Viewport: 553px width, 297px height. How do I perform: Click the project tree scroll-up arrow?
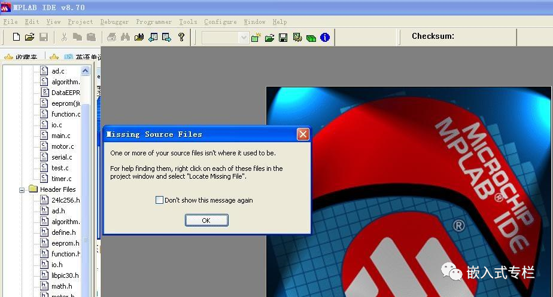85,71
